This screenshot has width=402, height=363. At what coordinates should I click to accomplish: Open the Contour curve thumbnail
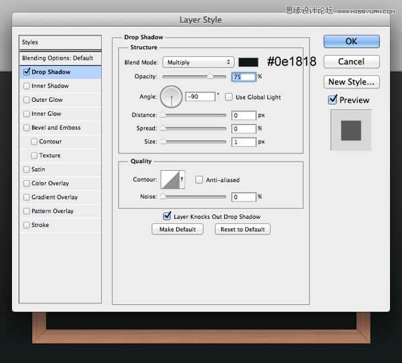coord(172,179)
